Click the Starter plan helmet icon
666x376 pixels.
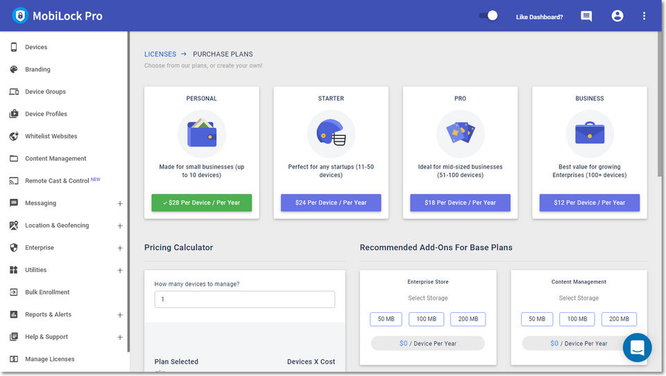pos(331,133)
